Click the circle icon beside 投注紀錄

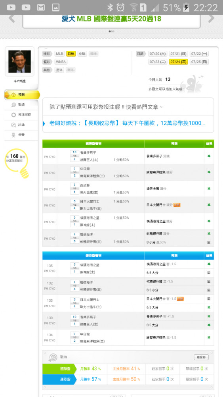[13, 115]
